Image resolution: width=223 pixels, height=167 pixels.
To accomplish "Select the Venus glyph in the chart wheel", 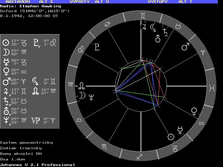I will (194, 112).
